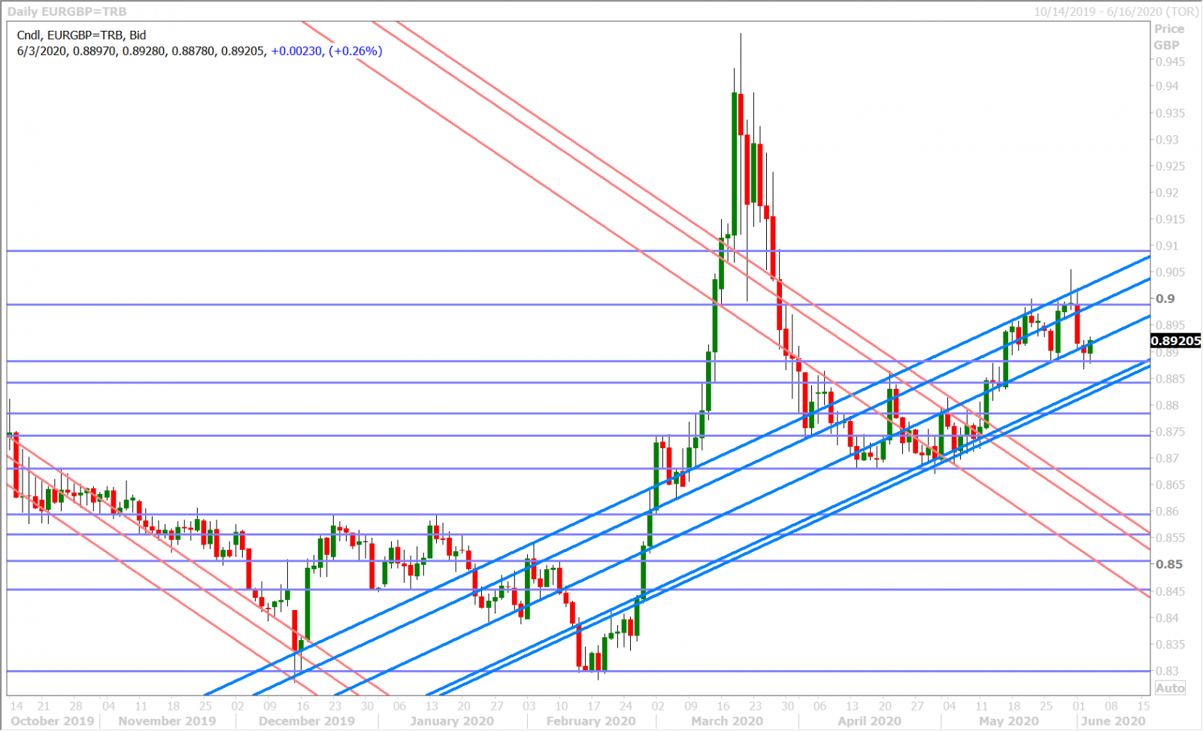Click the 'June 2020' month label
1203x731 pixels.
pos(1113,721)
